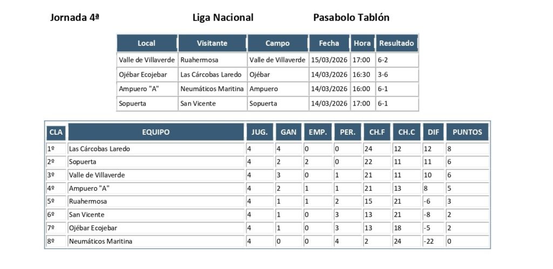Image resolution: width=553 pixels, height=269 pixels.
Task: Select 'Las Cárcobas Laredo' in standings table
Action: [x=100, y=149]
